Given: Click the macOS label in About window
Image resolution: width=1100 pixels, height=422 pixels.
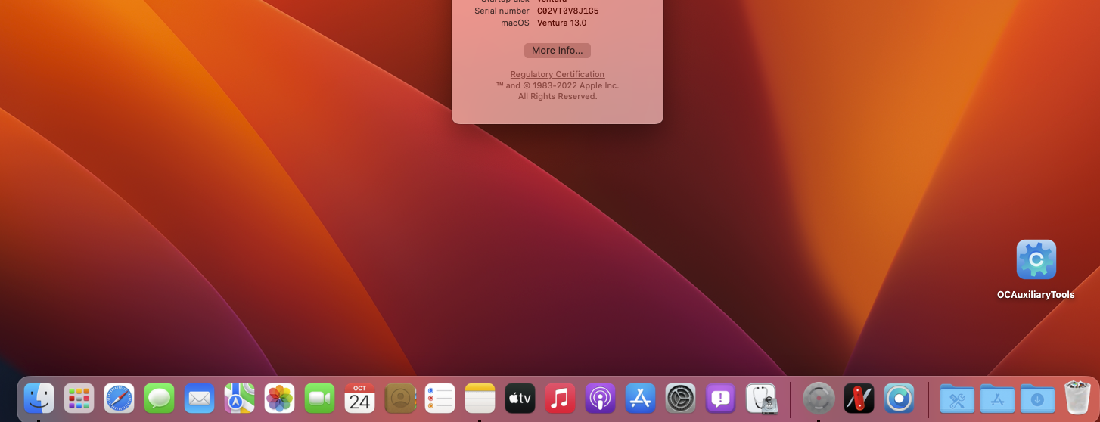Looking at the screenshot, I should point(515,23).
